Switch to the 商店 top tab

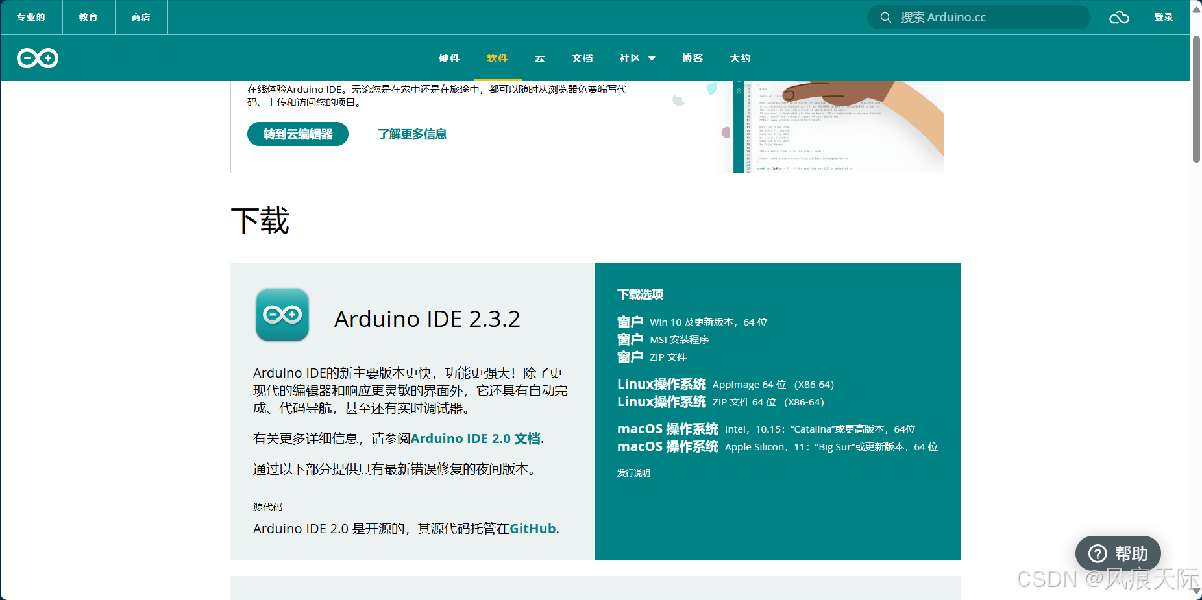click(141, 18)
